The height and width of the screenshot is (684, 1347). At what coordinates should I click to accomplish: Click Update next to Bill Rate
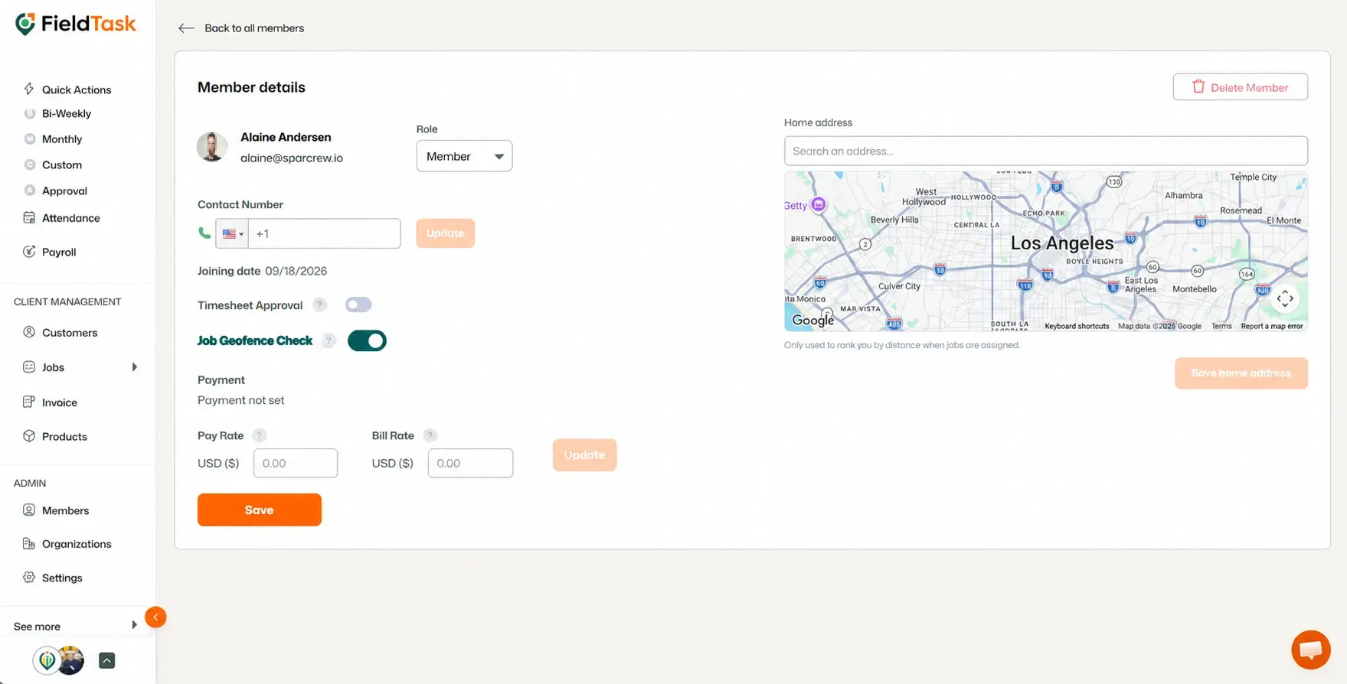[584, 455]
